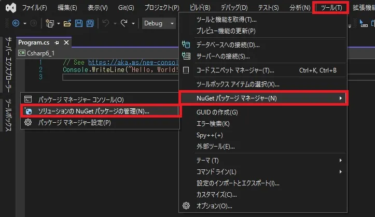Open パッケージ マネージャー設定(P)

[x=100, y=122]
